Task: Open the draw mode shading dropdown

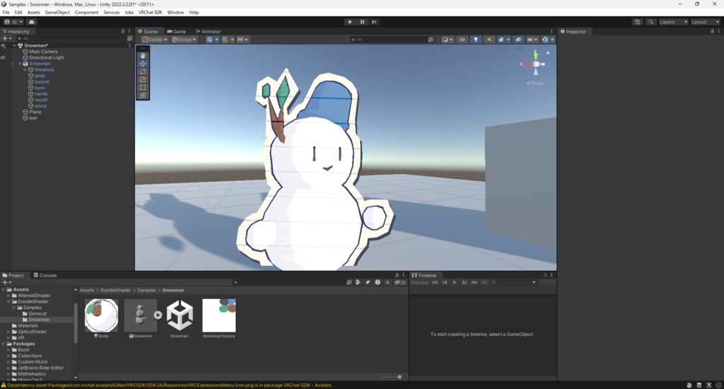Action: 447,40
